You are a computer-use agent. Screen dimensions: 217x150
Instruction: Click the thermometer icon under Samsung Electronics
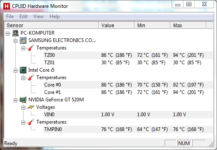point(31,48)
